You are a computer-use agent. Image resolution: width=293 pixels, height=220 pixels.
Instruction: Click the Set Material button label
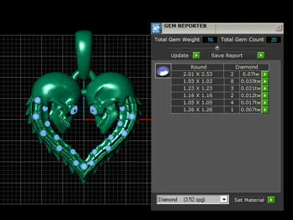click(249, 200)
